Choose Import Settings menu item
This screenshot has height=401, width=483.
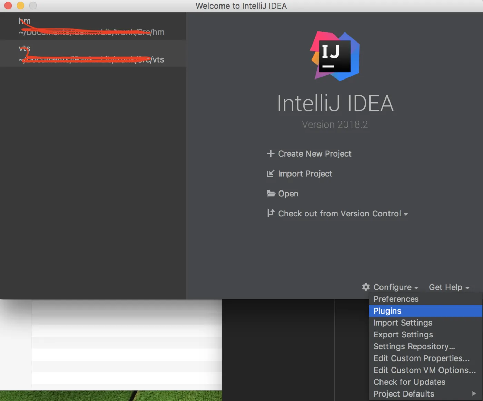(x=426, y=323)
